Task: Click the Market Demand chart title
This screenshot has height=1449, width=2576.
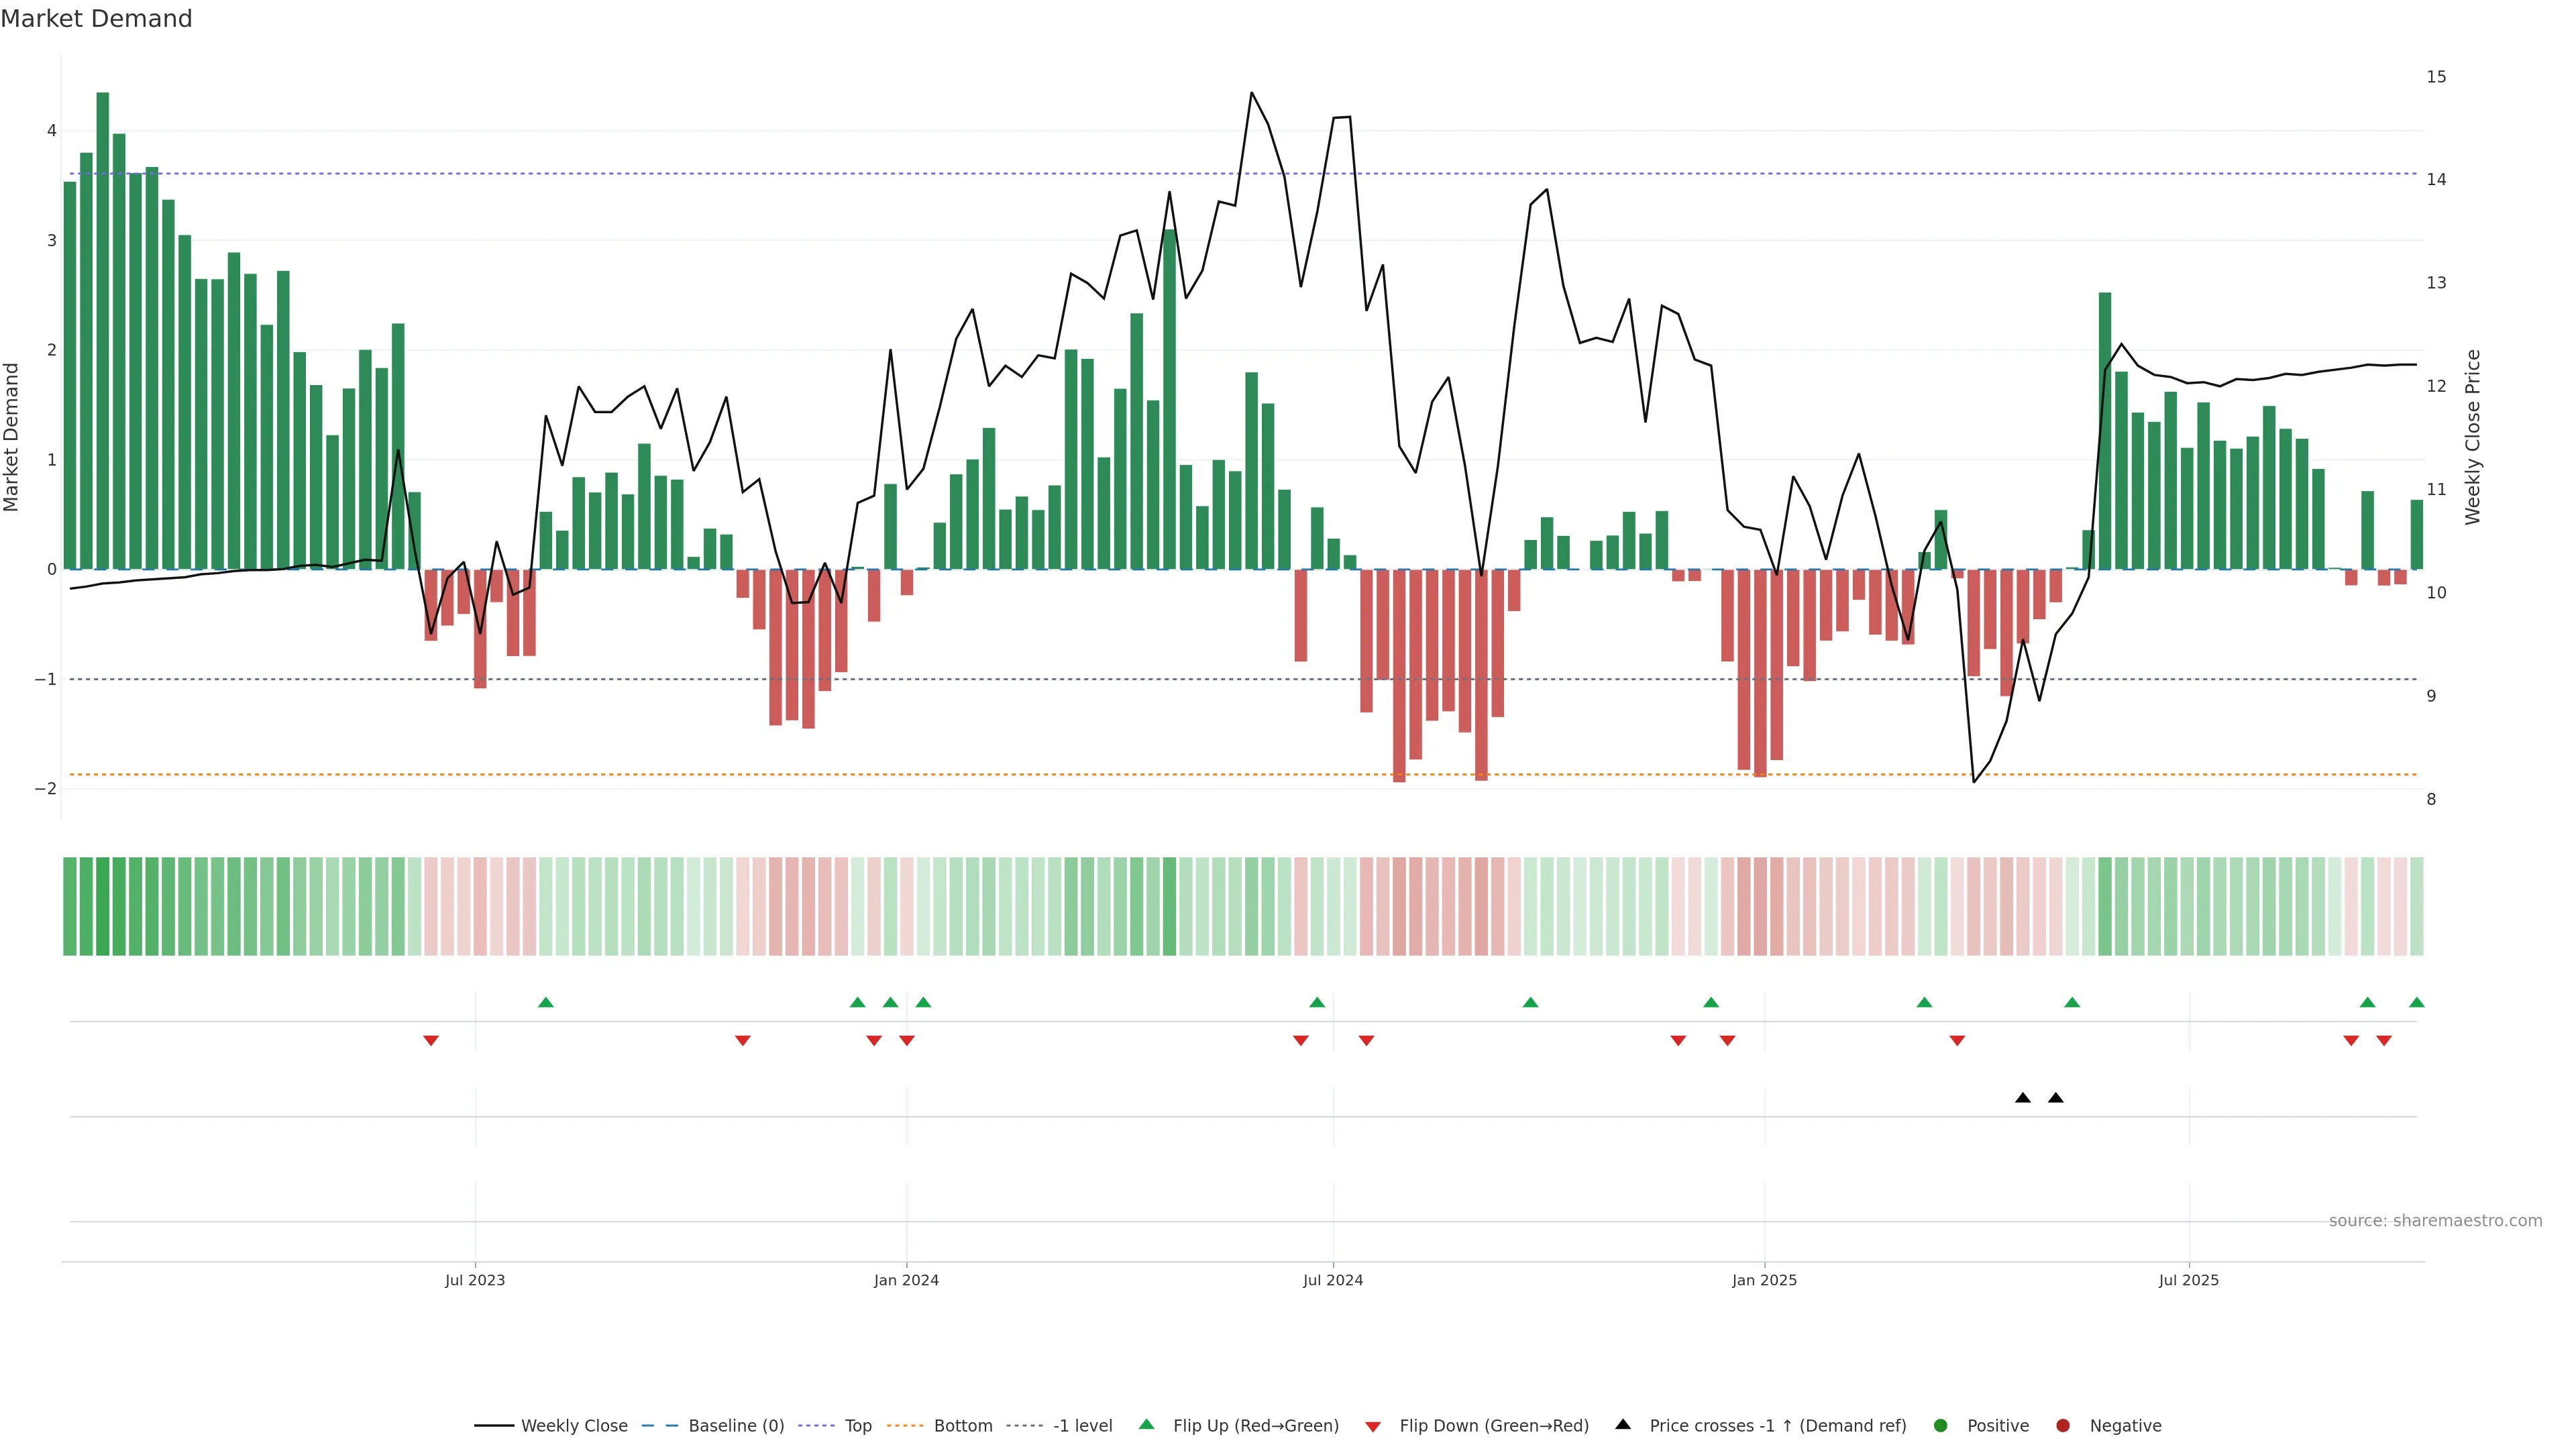Action: (96, 19)
